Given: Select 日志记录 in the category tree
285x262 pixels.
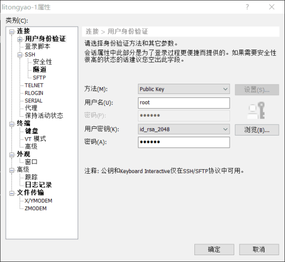Looking at the screenshot, I should pyautogui.click(x=38, y=185).
